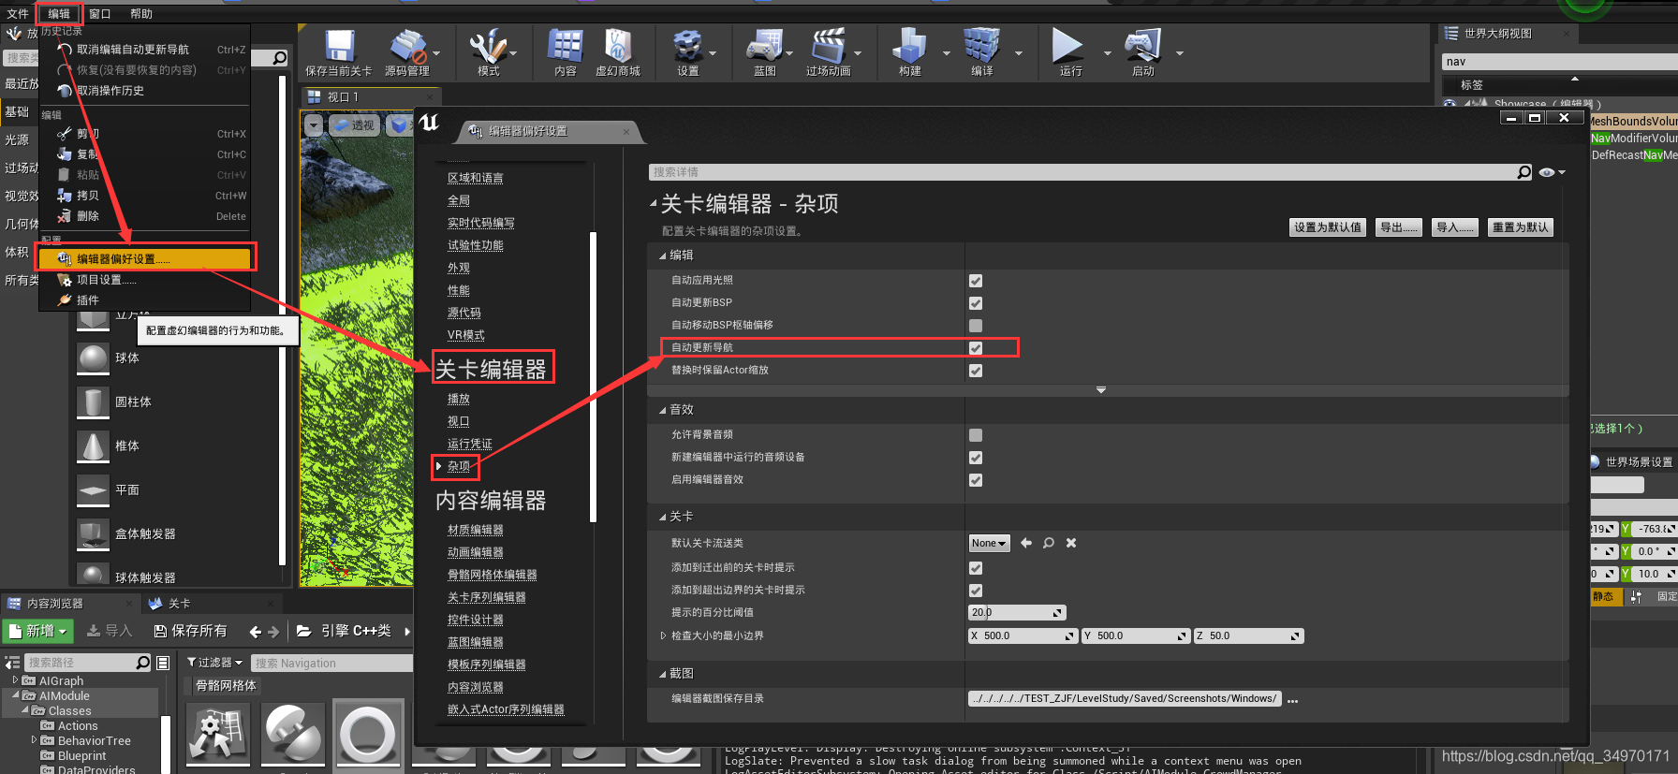Switch to the 编辑器偏好设置 tab
1678x774 pixels.
click(x=549, y=131)
